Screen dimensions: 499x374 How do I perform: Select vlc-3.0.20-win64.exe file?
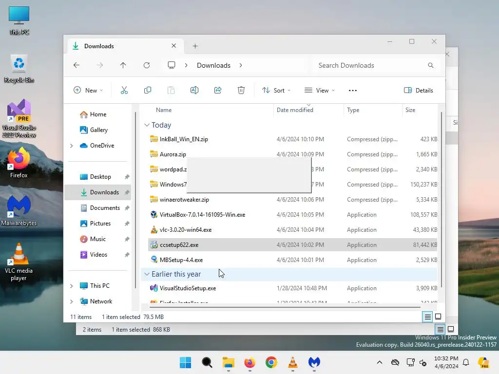point(292,230)
